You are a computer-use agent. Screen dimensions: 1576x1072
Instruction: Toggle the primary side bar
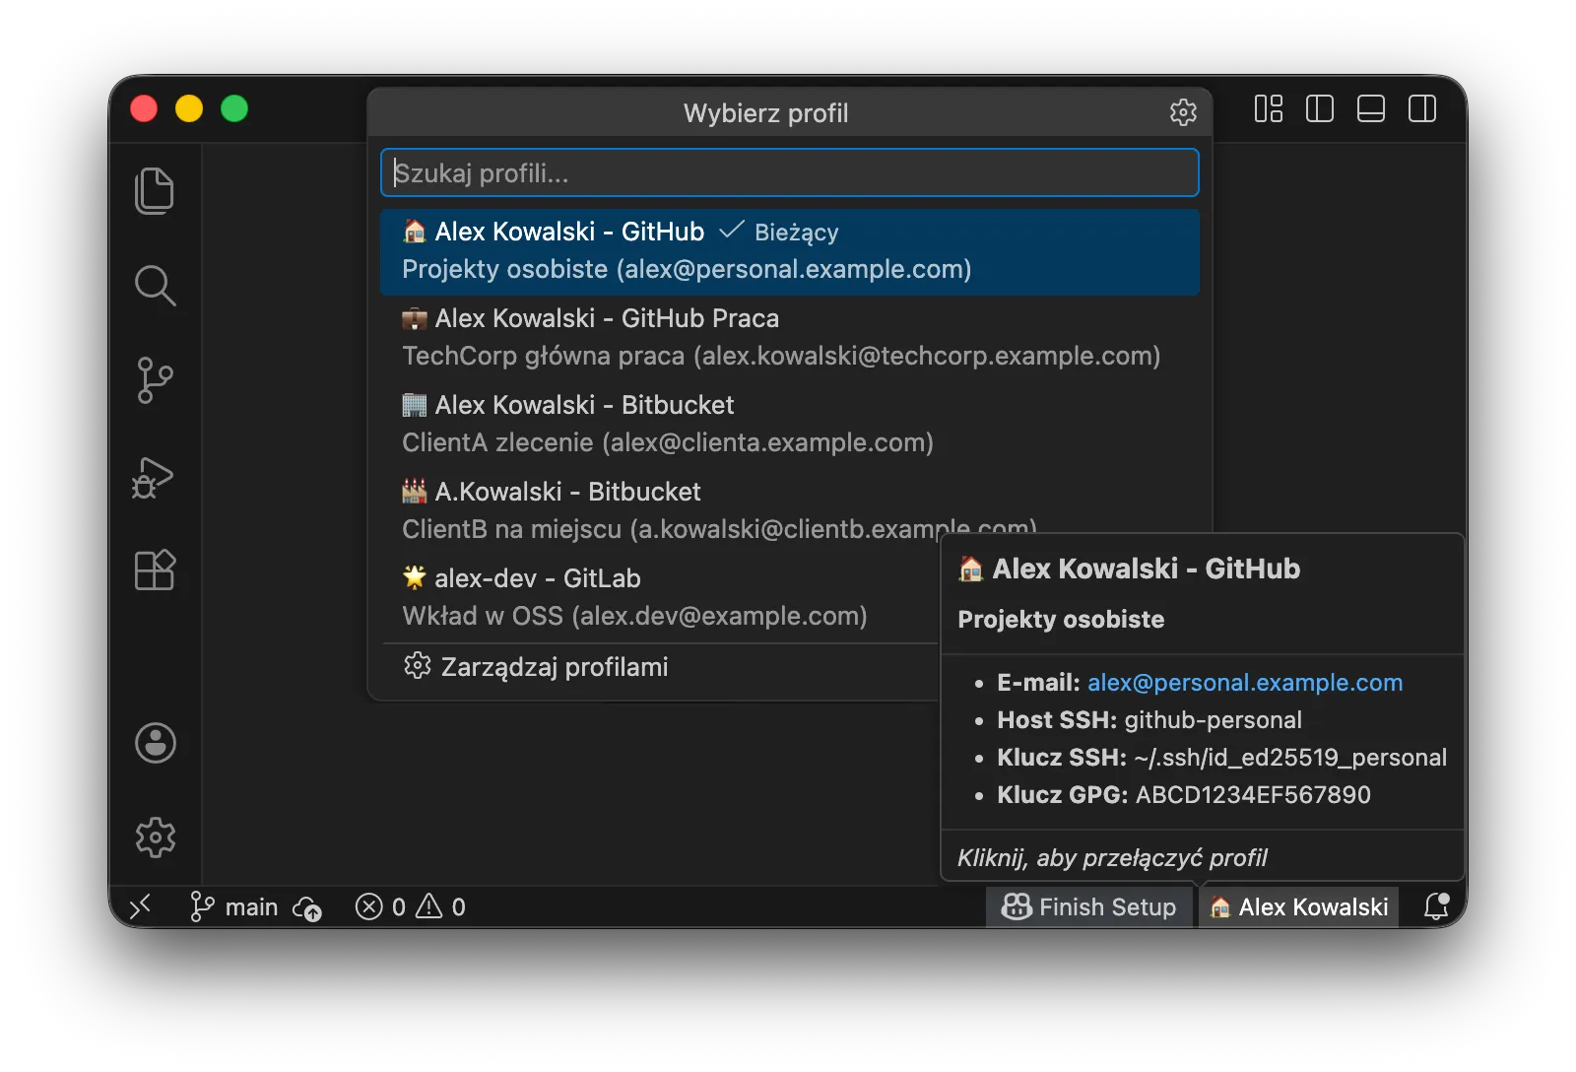click(1320, 108)
